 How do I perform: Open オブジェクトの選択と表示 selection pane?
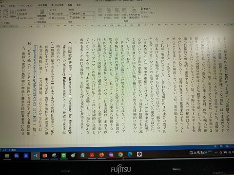pos(134,13)
